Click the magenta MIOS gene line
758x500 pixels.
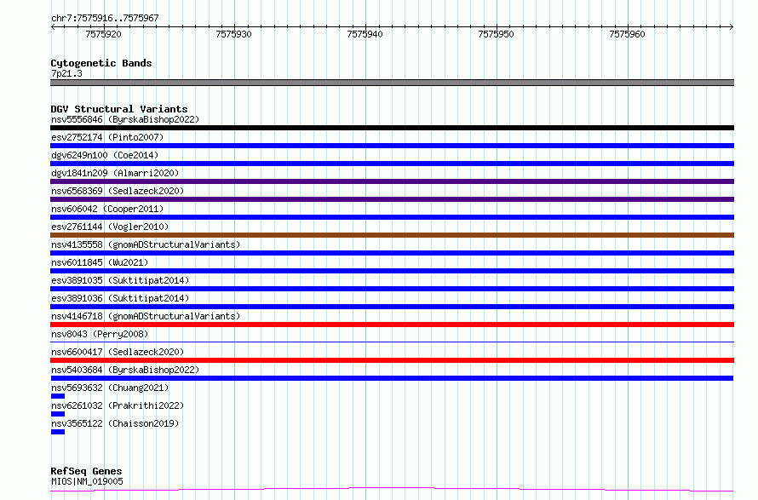click(392, 490)
